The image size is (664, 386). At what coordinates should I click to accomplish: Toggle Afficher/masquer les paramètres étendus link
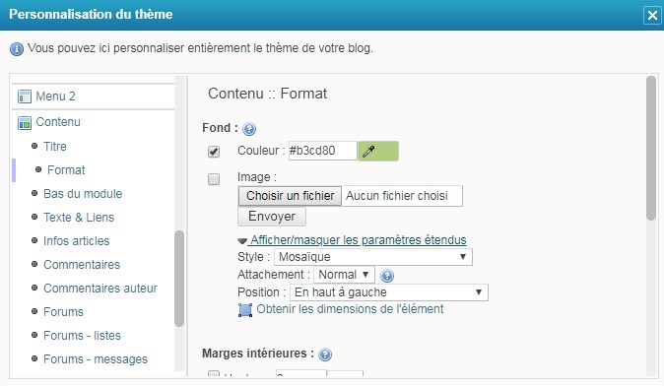coord(359,240)
